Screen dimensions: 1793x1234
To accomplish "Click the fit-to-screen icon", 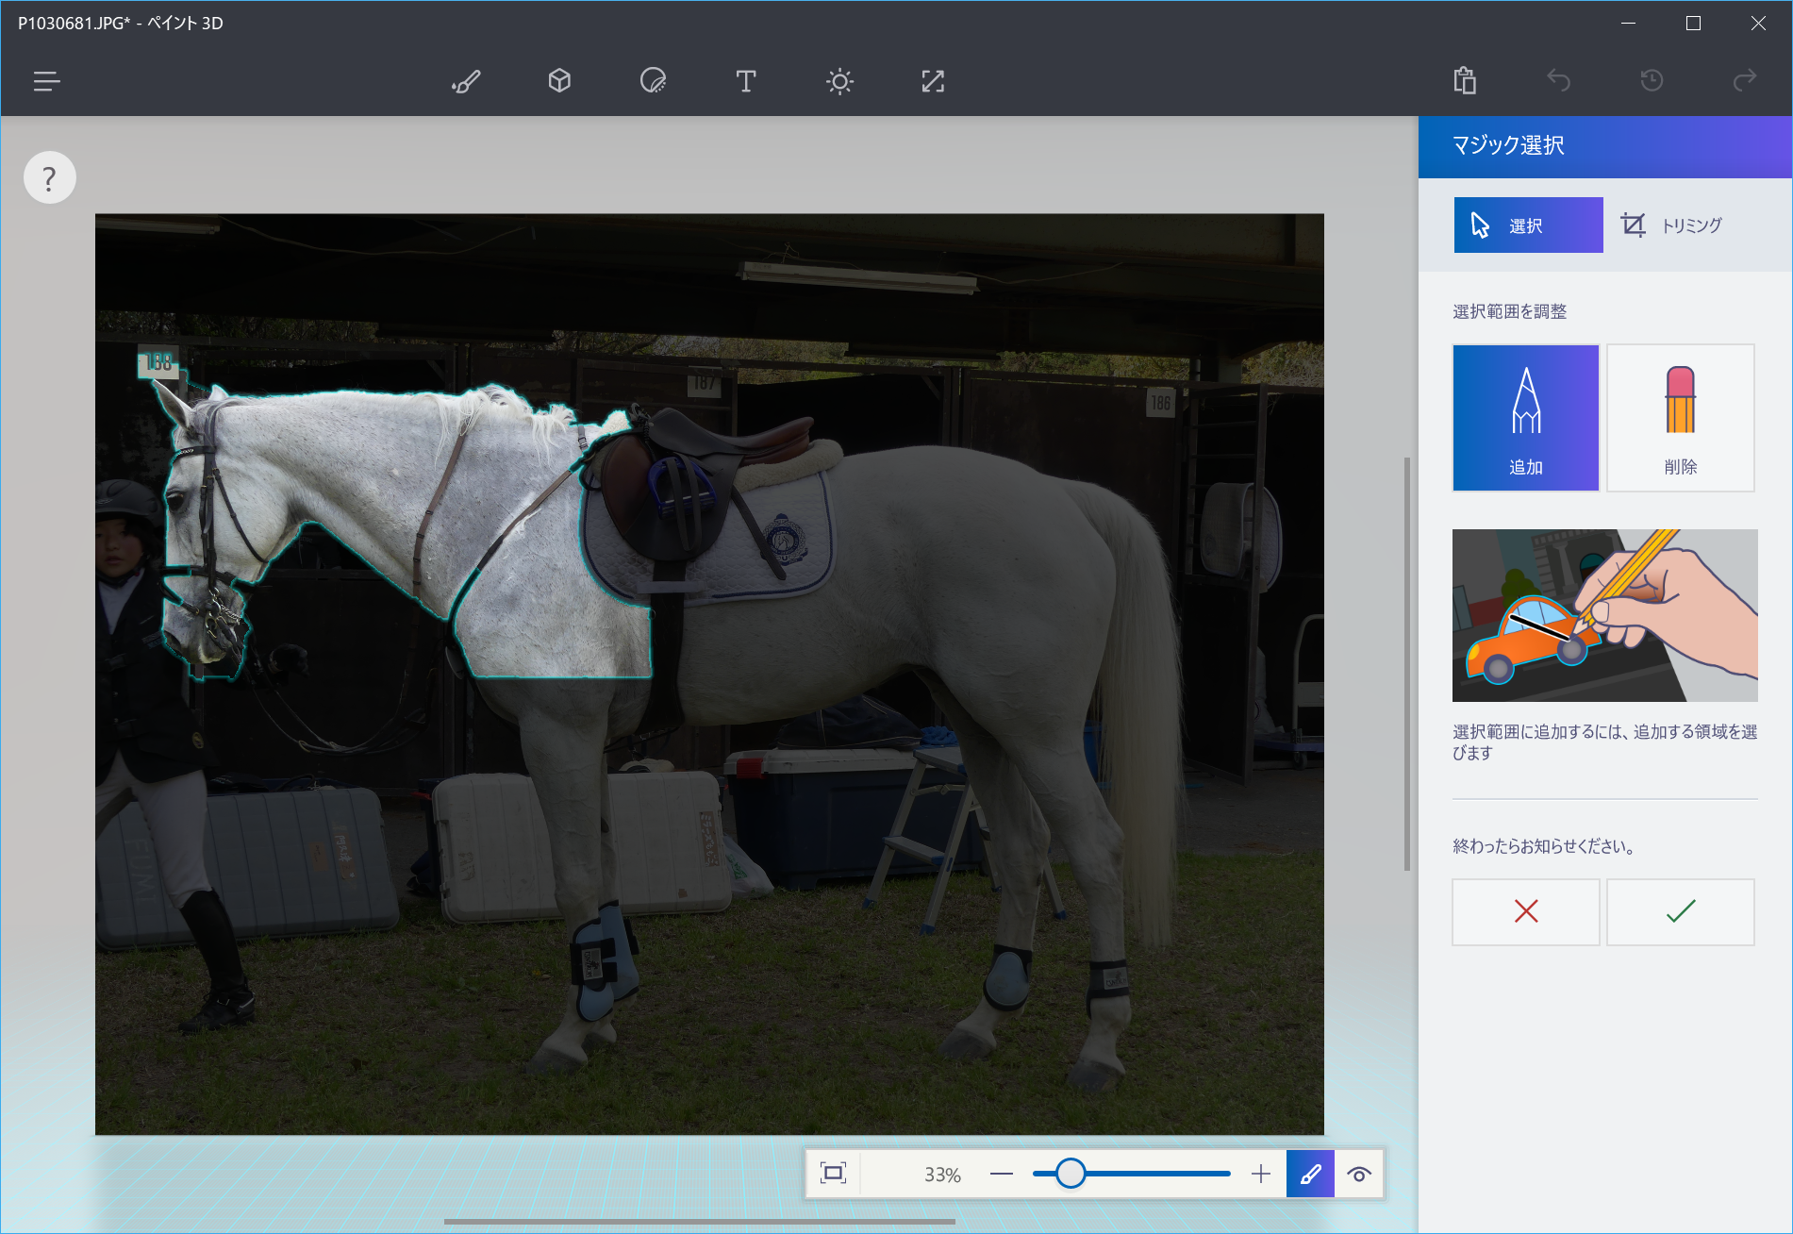I will [834, 1174].
